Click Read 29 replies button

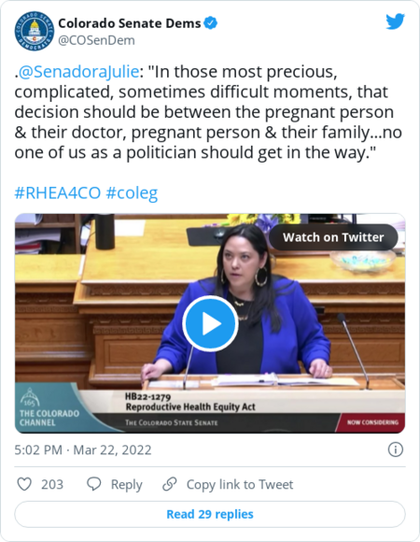tap(210, 514)
